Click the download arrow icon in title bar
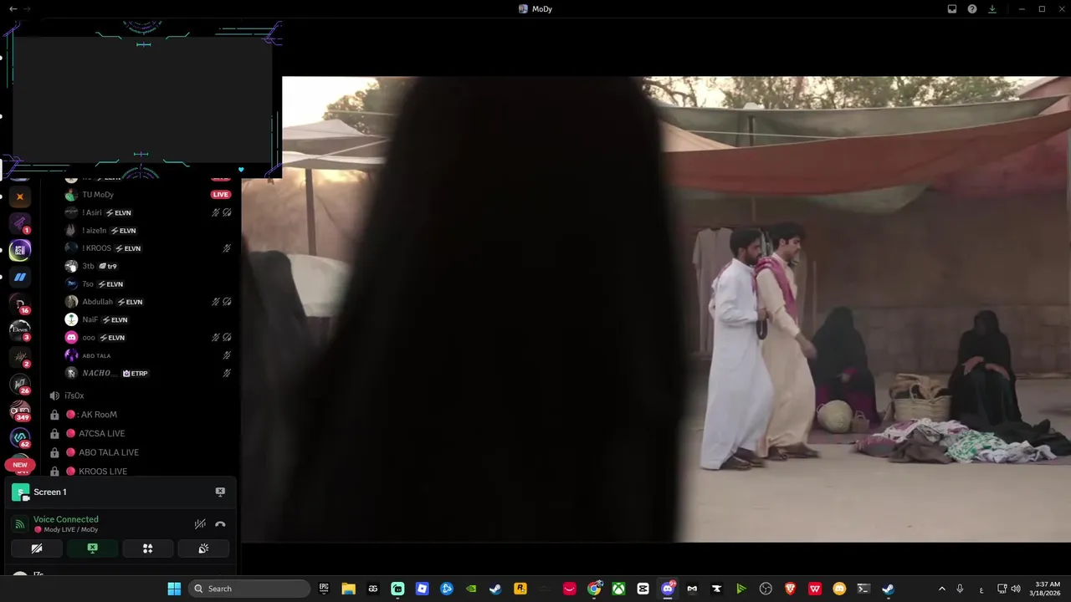Viewport: 1071px width, 602px height. (992, 8)
